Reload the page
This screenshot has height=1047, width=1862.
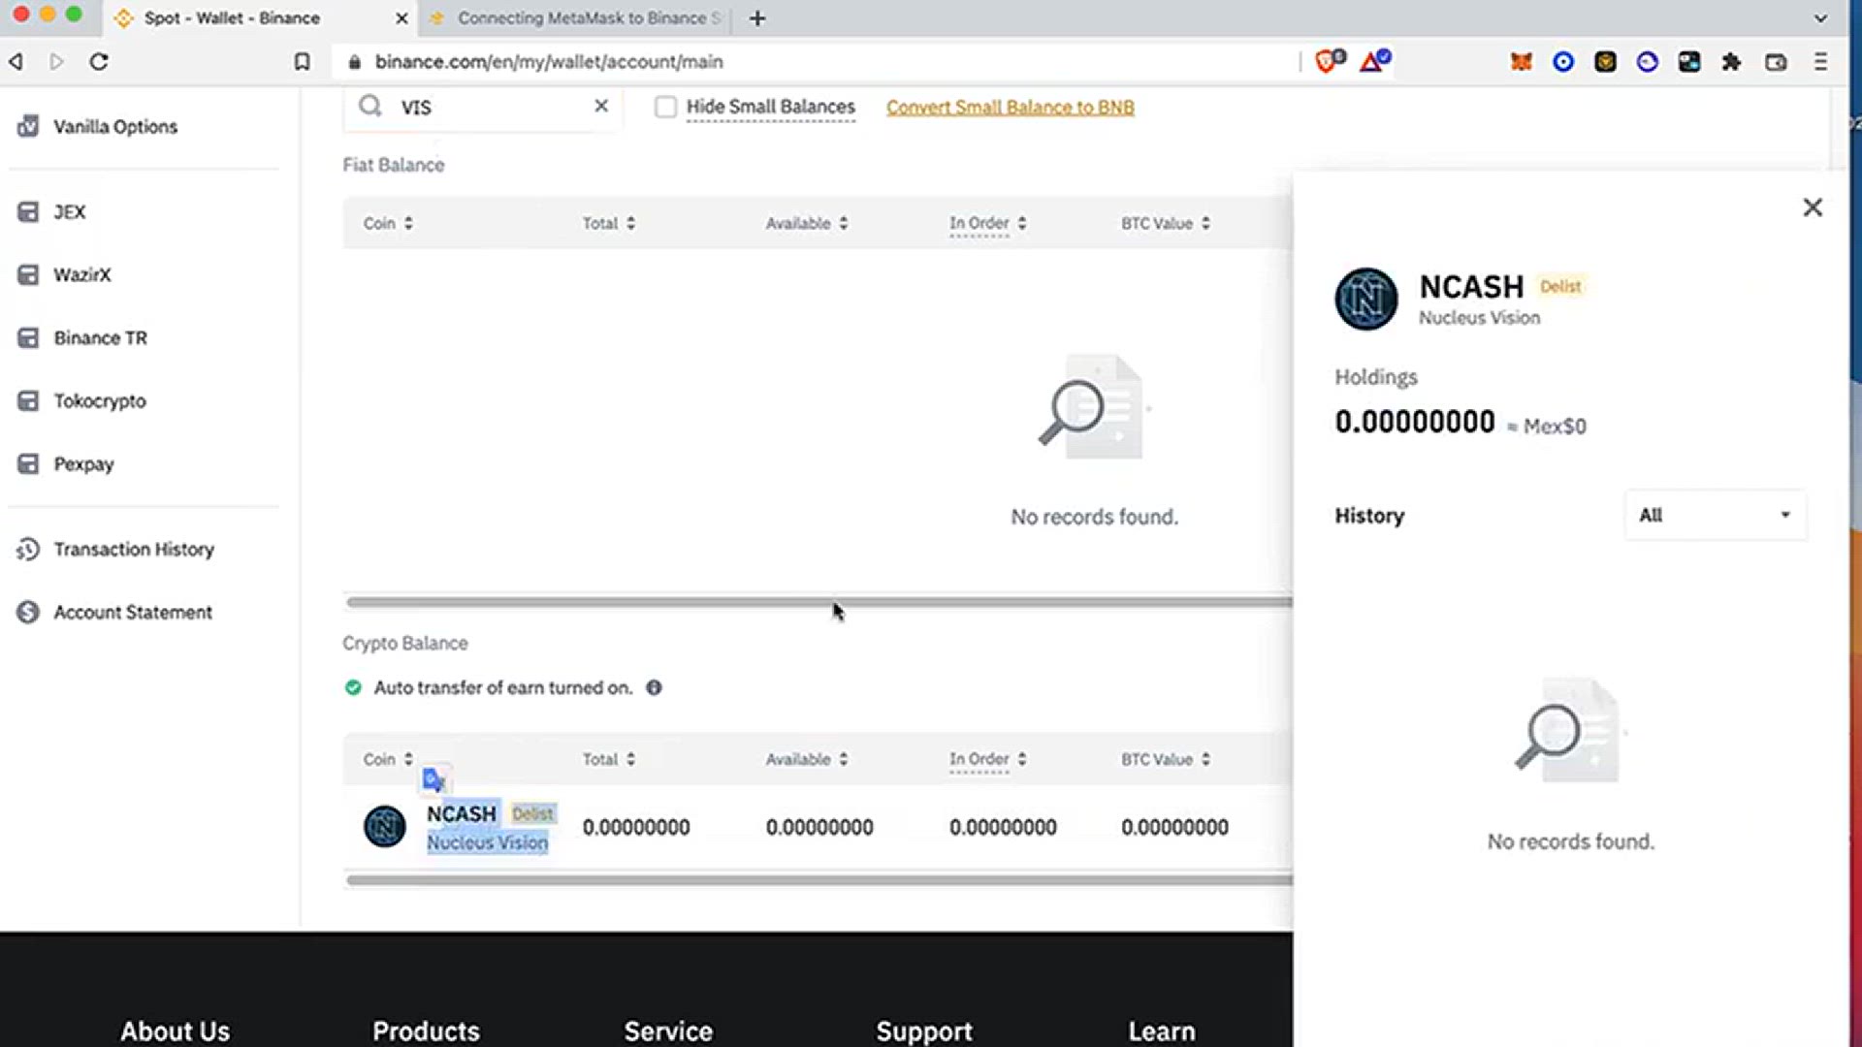tap(99, 62)
